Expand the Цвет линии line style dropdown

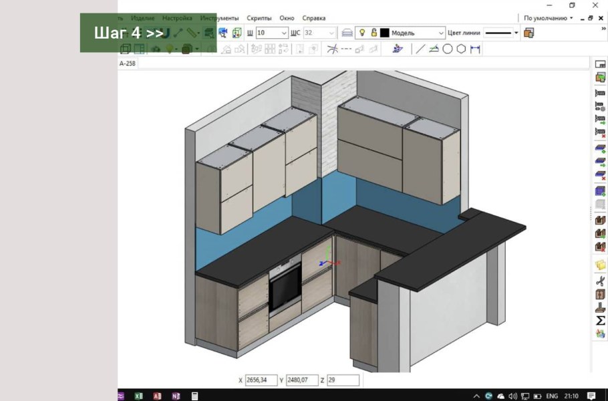pos(516,33)
